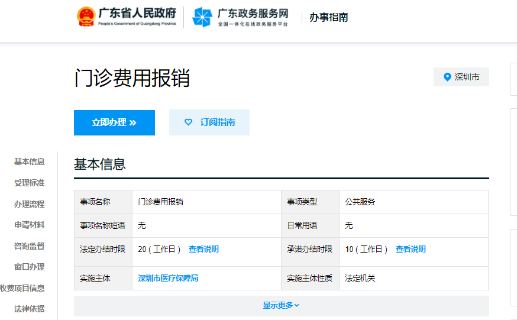Viewport: 517px width, 320px height.
Task: Click the 广东省人民政府 header title
Action: pos(137,13)
